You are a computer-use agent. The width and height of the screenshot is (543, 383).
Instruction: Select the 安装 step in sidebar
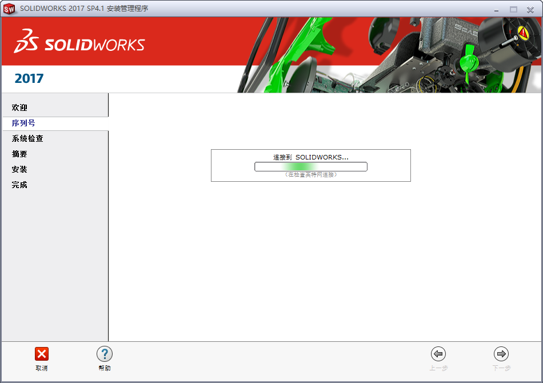[19, 169]
